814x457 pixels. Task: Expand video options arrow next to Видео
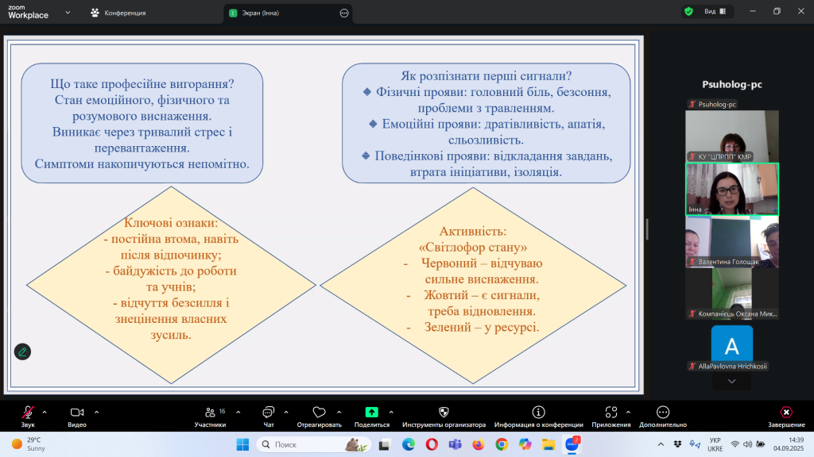tap(96, 413)
